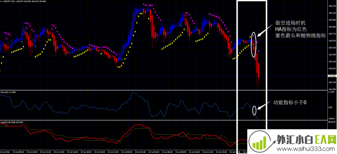Click the 14 Jul 08:30 time axis label
This screenshot has width=337, height=154.
(19, 152)
